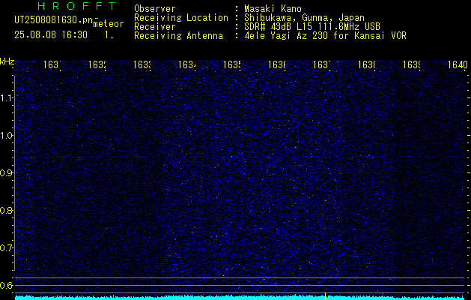Screen dimensions: 471x300
Task: Select '4ele Yagi Az 230 for Kansai VOR'
Action: tap(325, 36)
